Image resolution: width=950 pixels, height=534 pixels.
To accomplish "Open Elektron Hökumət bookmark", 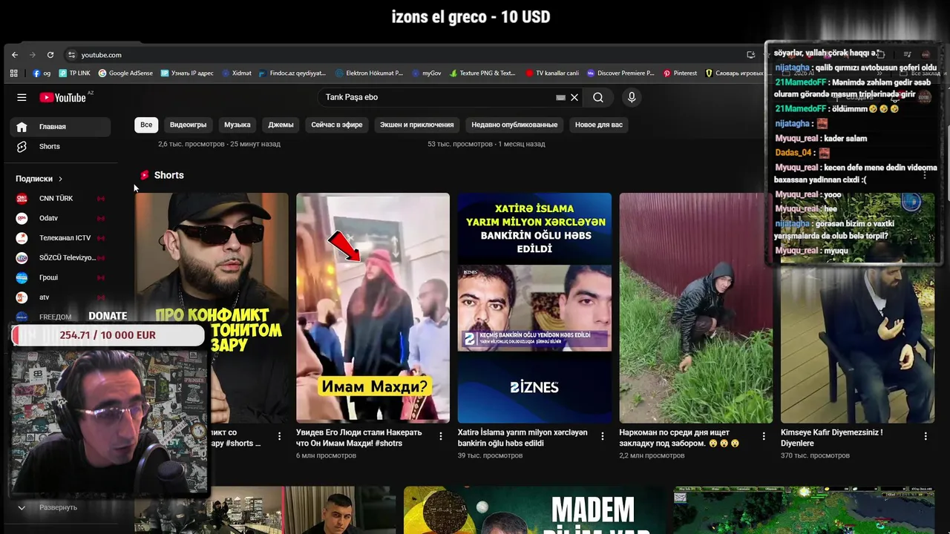I will point(369,73).
